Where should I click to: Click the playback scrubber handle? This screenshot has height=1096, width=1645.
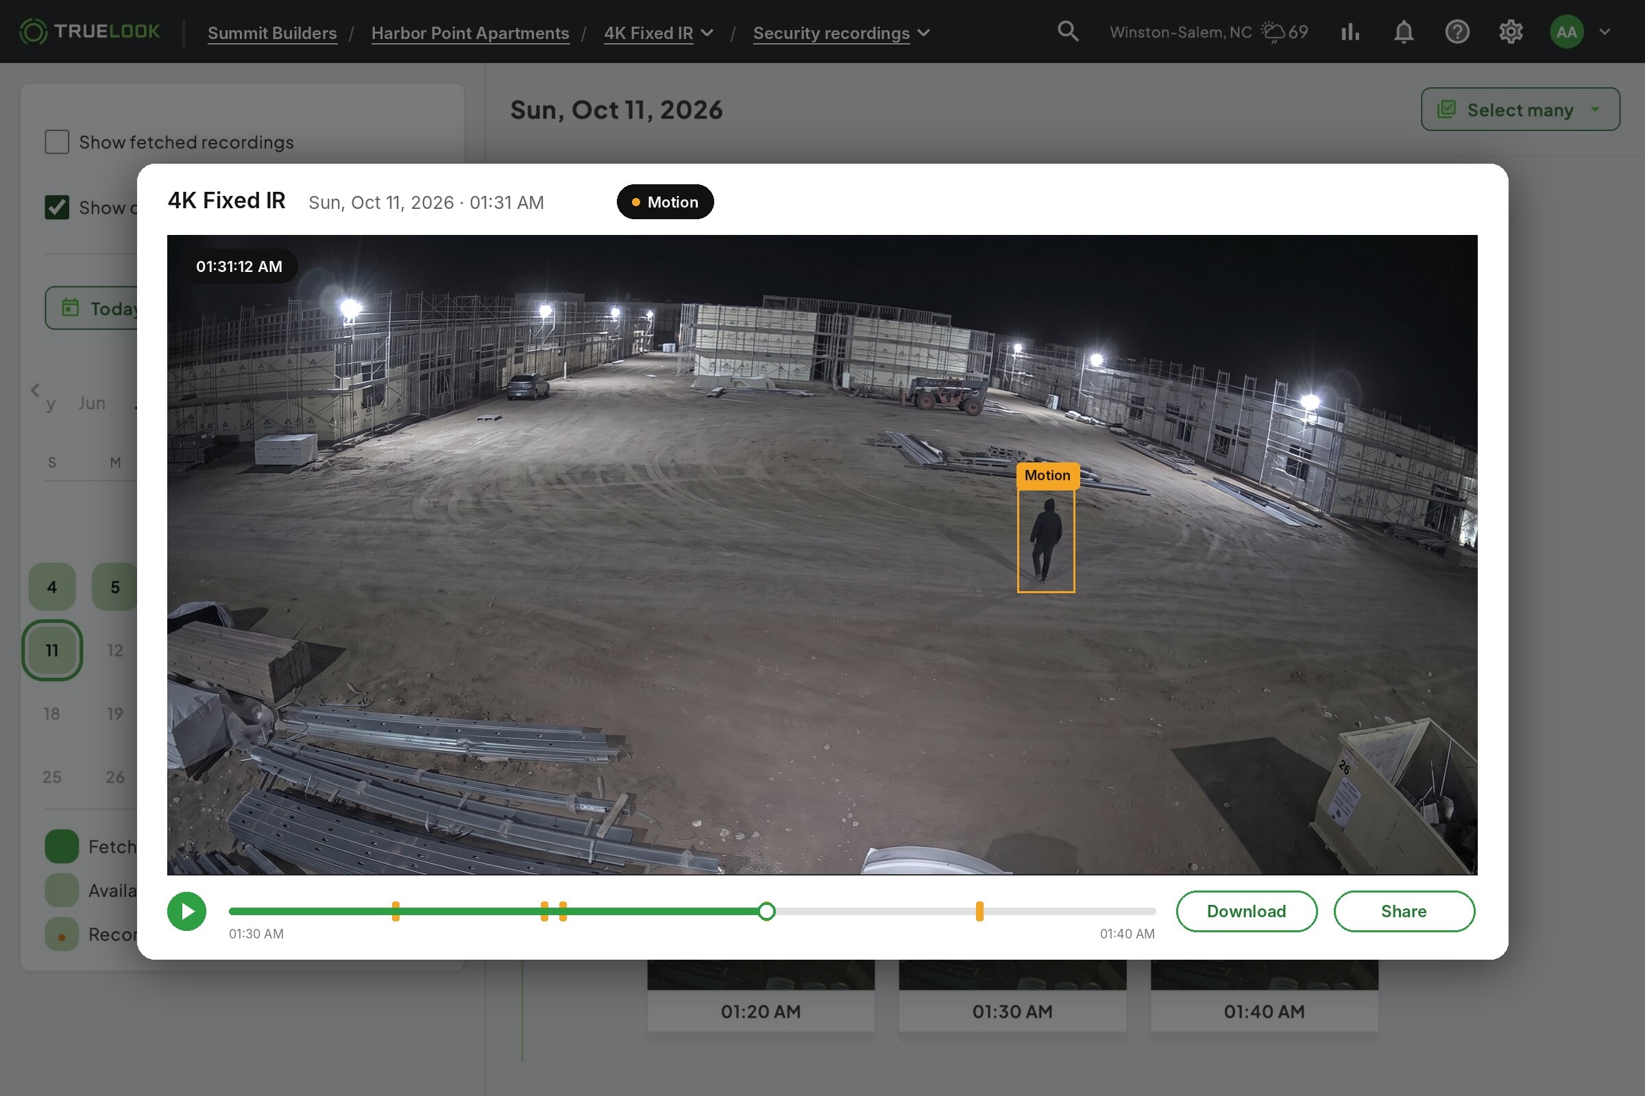[x=766, y=911]
